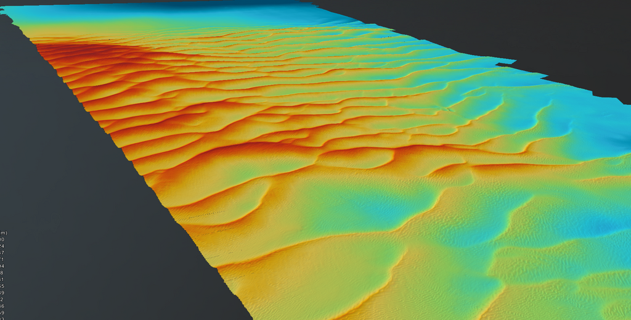This screenshot has height=320, width=631.
Task: Click the jagged protruding swath edge at upper right
Action: coord(507,62)
